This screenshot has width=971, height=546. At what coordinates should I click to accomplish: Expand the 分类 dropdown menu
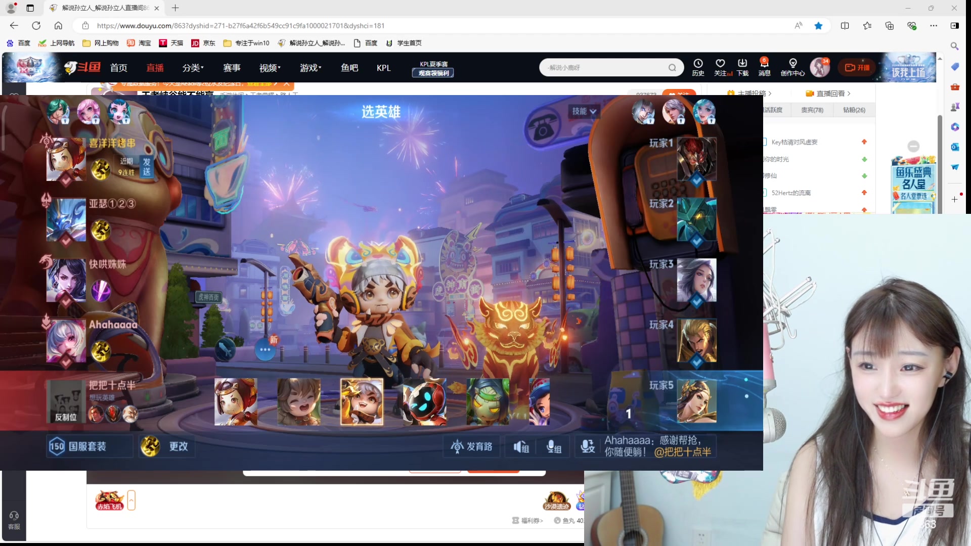[x=193, y=68]
